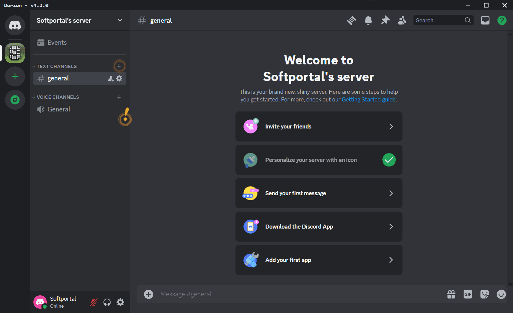
Task: Create a new text channel
Action: (x=119, y=66)
